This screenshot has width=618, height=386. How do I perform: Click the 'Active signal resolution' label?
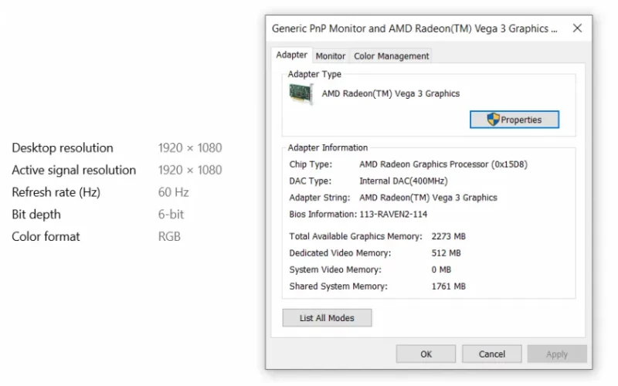coord(73,170)
